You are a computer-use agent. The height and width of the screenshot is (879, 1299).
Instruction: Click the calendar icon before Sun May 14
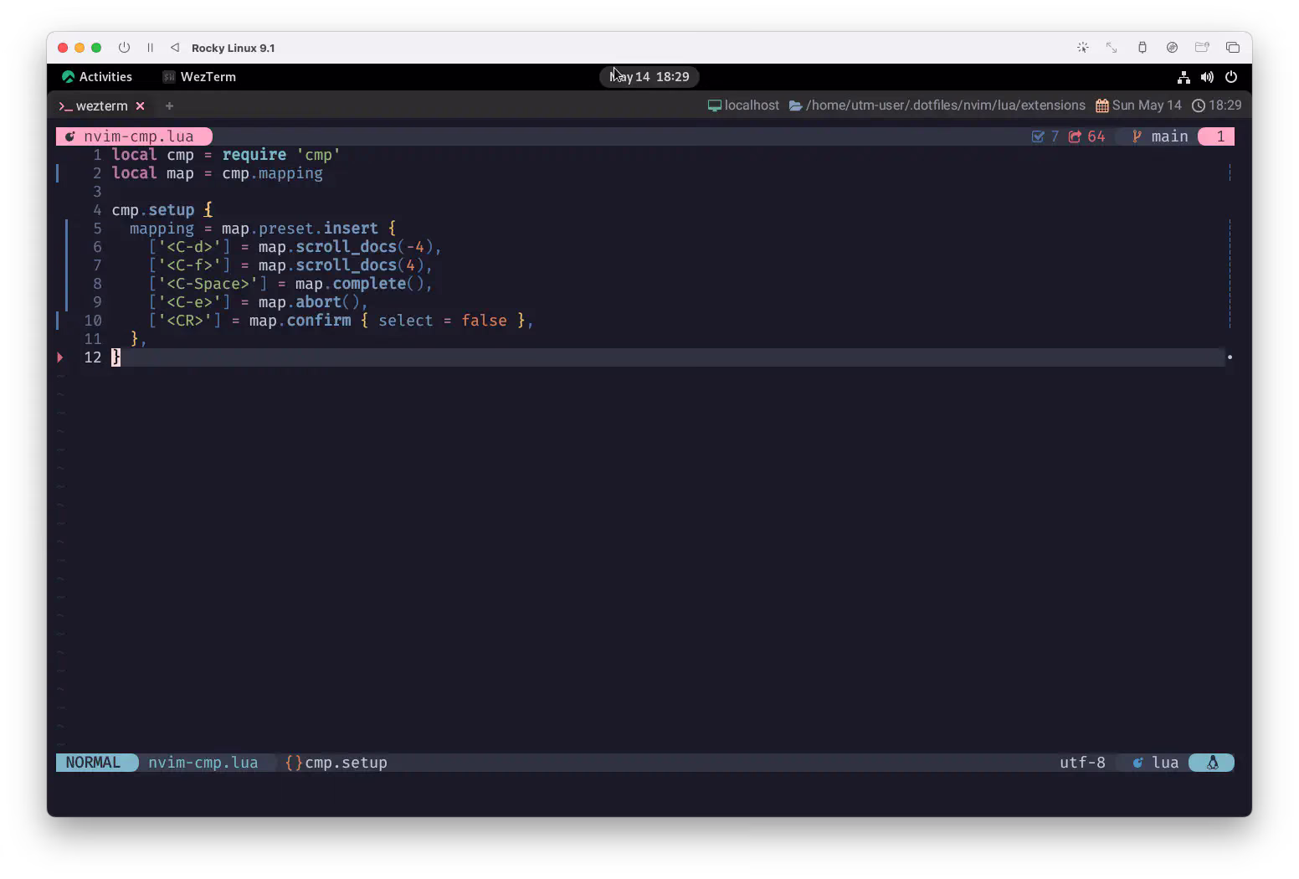[1102, 105]
